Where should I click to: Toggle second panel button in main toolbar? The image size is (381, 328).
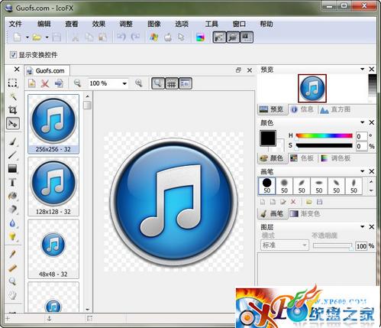point(233,37)
